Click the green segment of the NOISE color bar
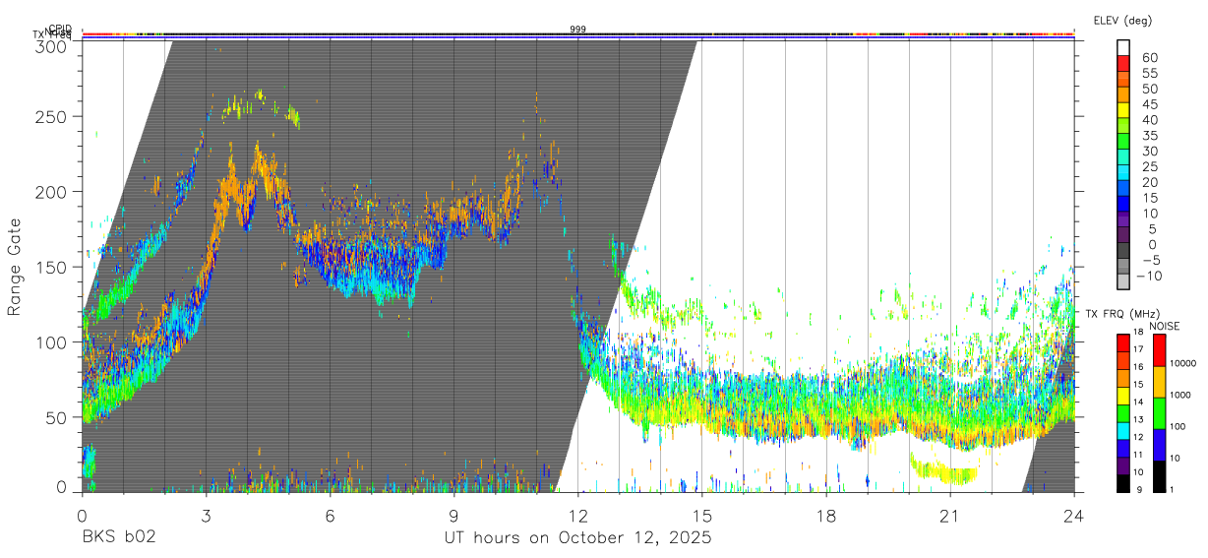This screenshot has height=558, width=1208. 1159,413
